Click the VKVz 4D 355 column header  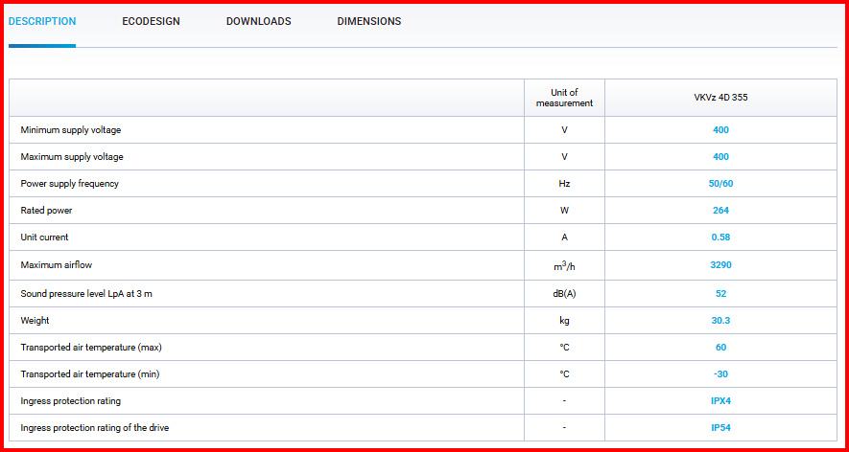(720, 98)
